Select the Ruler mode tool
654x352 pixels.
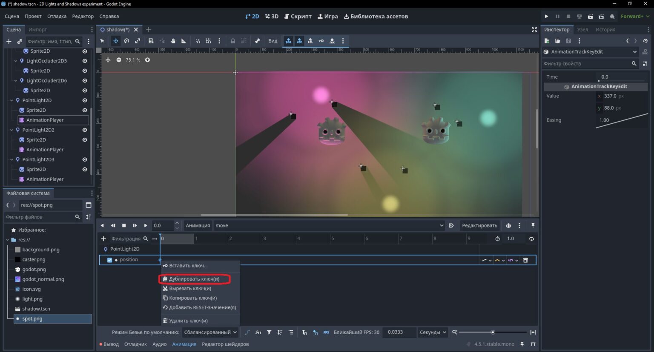coord(184,41)
